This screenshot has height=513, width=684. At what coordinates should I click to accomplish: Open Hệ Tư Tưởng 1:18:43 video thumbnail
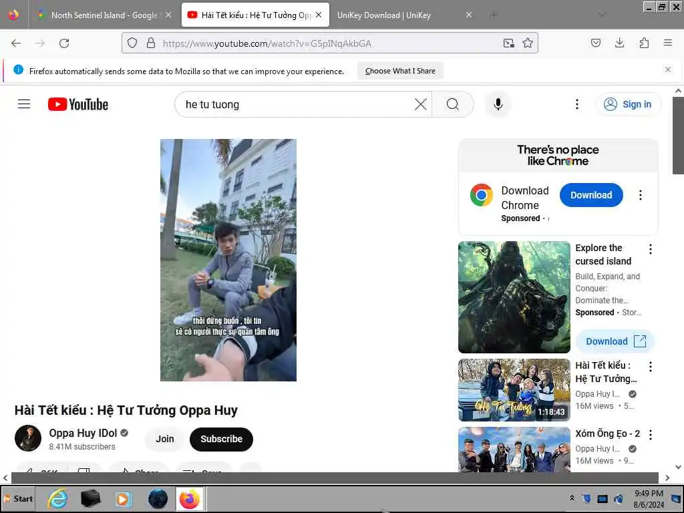click(514, 390)
